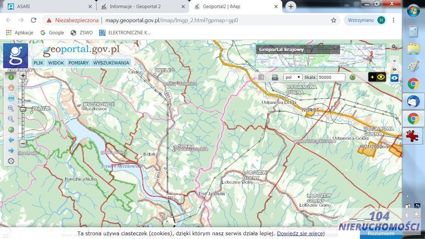The width and height of the screenshot is (425, 239).
Task: Click the III/21/2002 parcel label
Action: click(371, 146)
